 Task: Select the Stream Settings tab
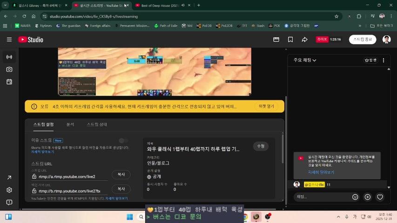click(x=43, y=125)
